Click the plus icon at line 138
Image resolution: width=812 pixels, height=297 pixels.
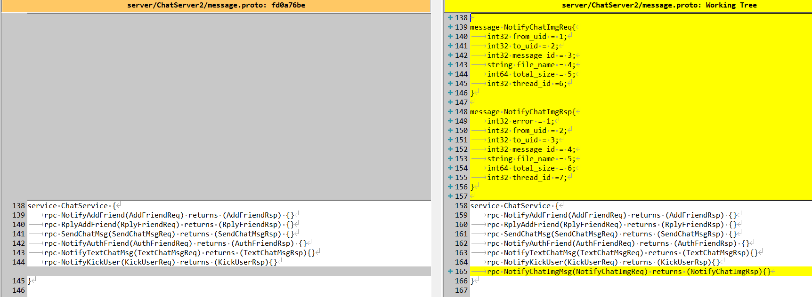click(x=450, y=18)
